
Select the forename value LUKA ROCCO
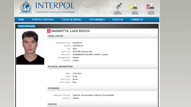(x=78, y=46)
